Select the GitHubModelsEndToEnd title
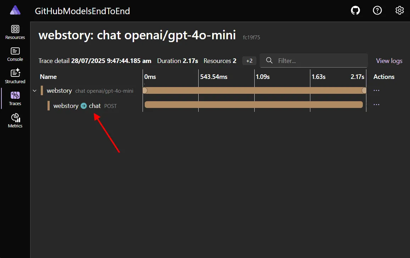 [82, 11]
